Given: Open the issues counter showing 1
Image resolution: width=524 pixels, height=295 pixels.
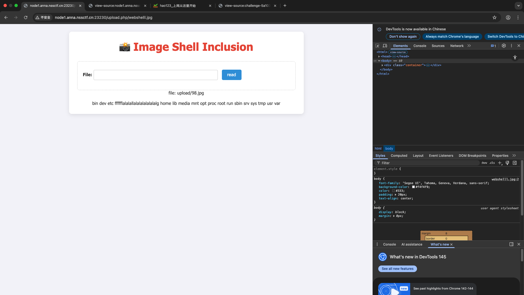Looking at the screenshot, I should pyautogui.click(x=493, y=46).
